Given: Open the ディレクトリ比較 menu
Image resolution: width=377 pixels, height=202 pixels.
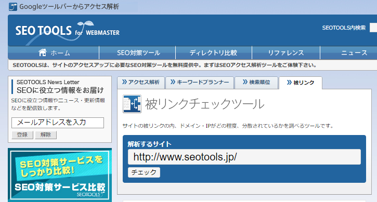Looking at the screenshot, I should tap(214, 52).
